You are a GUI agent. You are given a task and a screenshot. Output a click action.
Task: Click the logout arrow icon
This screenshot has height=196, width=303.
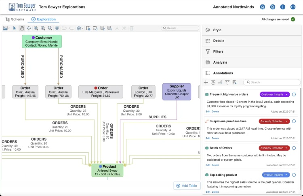[x=293, y=7]
